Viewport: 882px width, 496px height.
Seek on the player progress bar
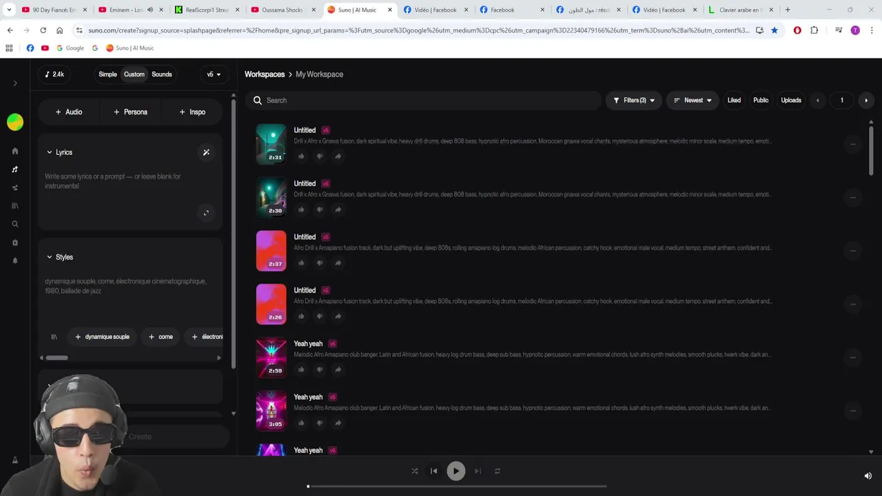(x=457, y=486)
